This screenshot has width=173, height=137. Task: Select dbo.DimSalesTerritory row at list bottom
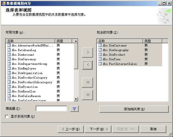coord(29,100)
